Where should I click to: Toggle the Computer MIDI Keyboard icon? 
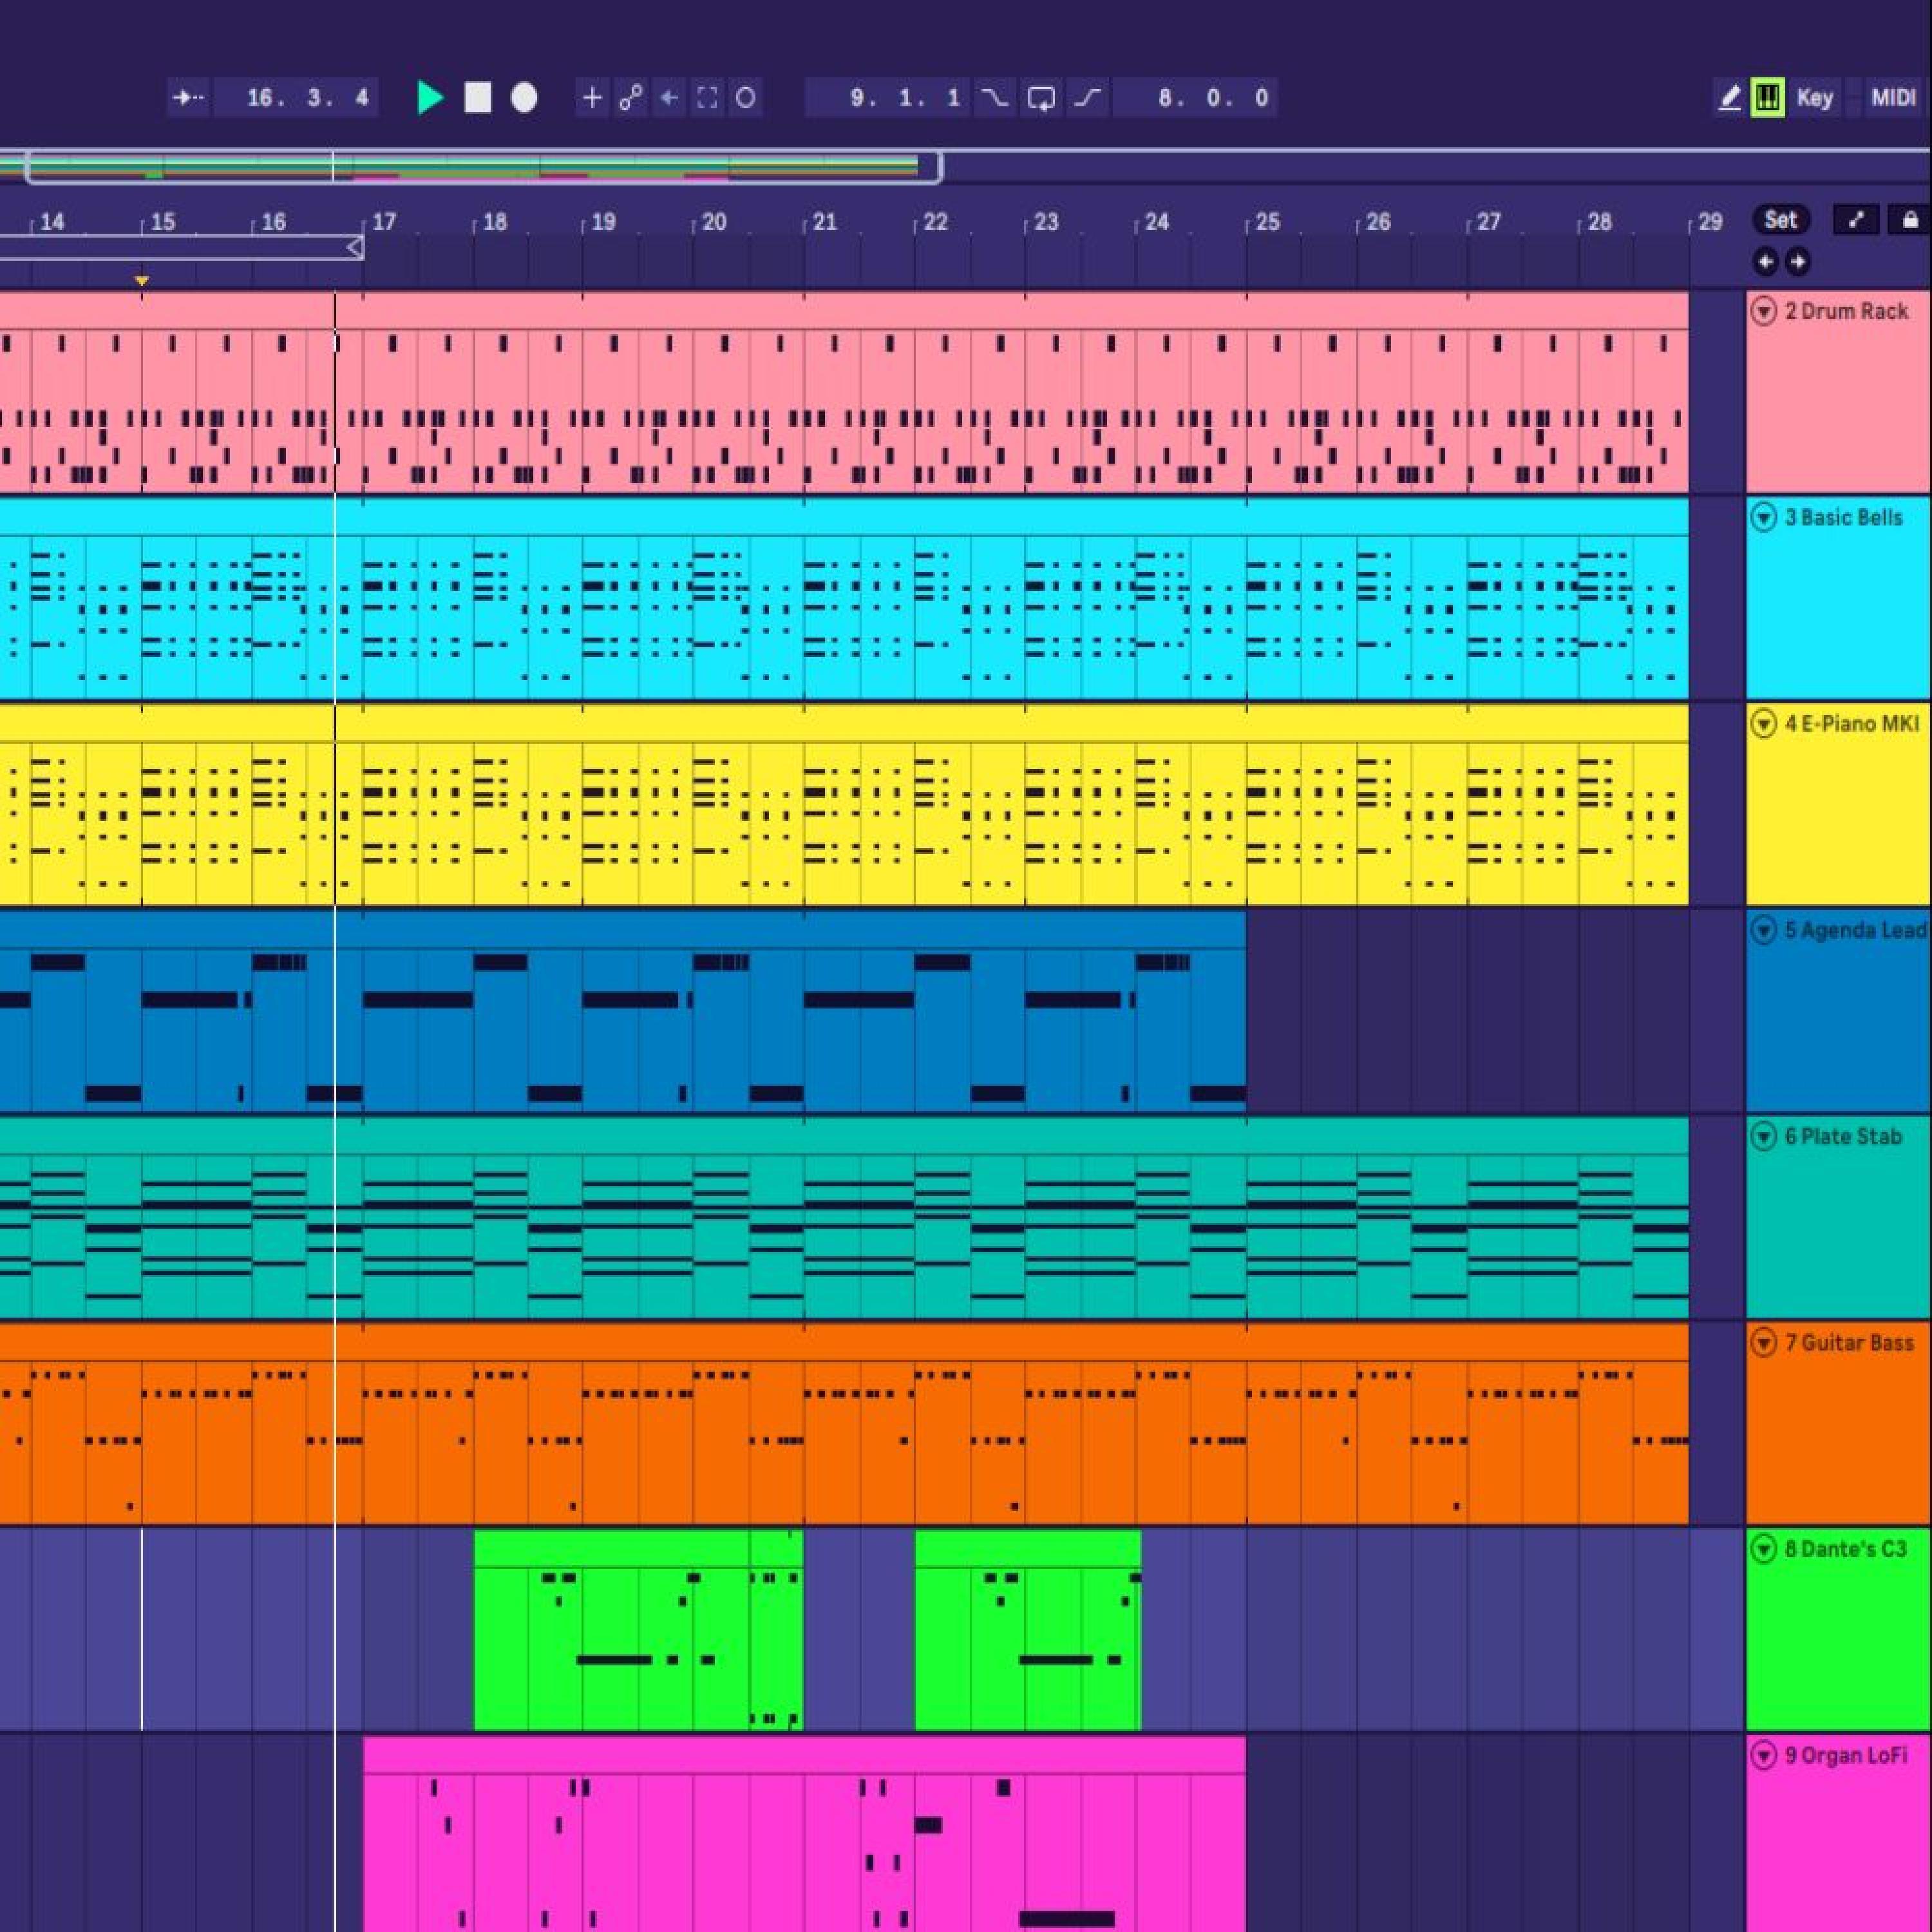pyautogui.click(x=1768, y=97)
